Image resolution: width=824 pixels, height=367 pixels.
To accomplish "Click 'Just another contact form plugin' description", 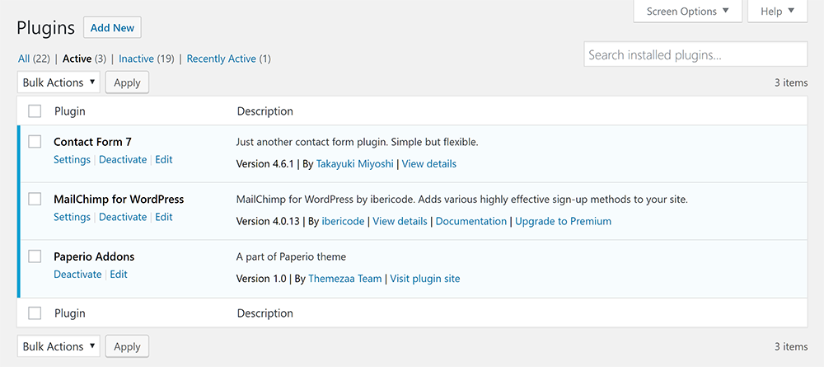I will [358, 142].
